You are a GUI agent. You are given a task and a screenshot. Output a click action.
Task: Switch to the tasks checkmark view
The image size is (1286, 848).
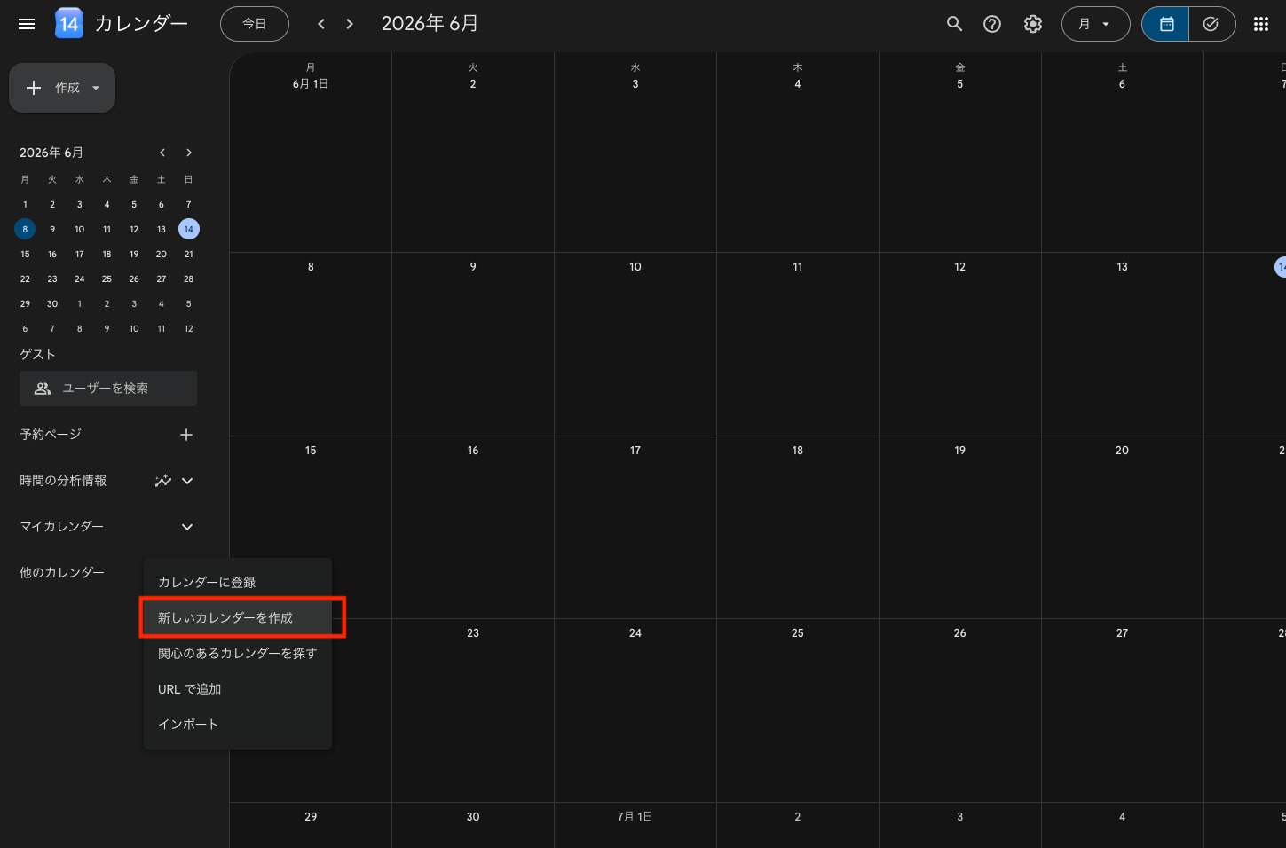pyautogui.click(x=1211, y=24)
